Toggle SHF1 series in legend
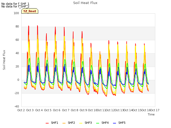Screen dimensions: 171x128 tap(52, 123)
